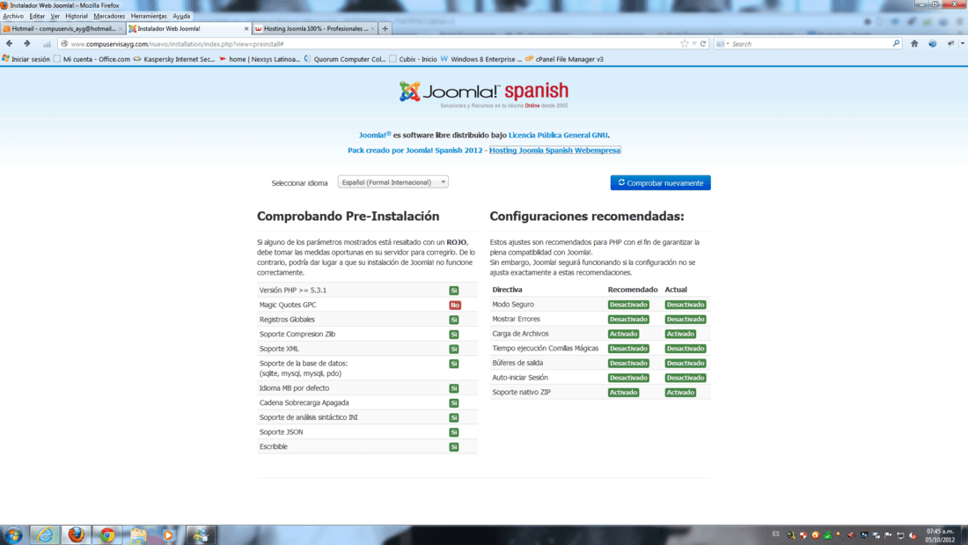Open the Historial menu
968x545 pixels.
pyautogui.click(x=77, y=16)
